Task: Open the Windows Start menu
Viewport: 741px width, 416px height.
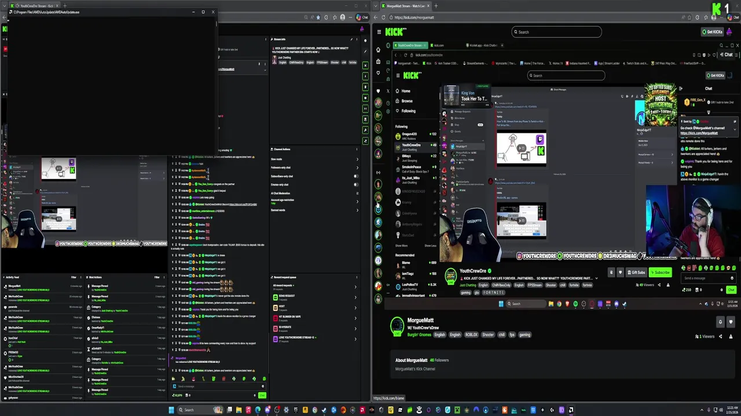Action: [x=171, y=410]
